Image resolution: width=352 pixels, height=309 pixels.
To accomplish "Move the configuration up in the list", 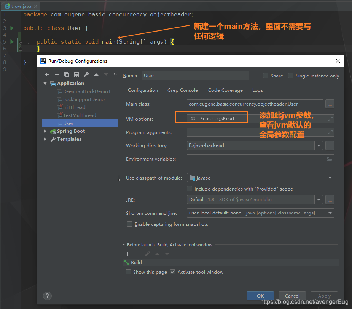I will [96, 74].
